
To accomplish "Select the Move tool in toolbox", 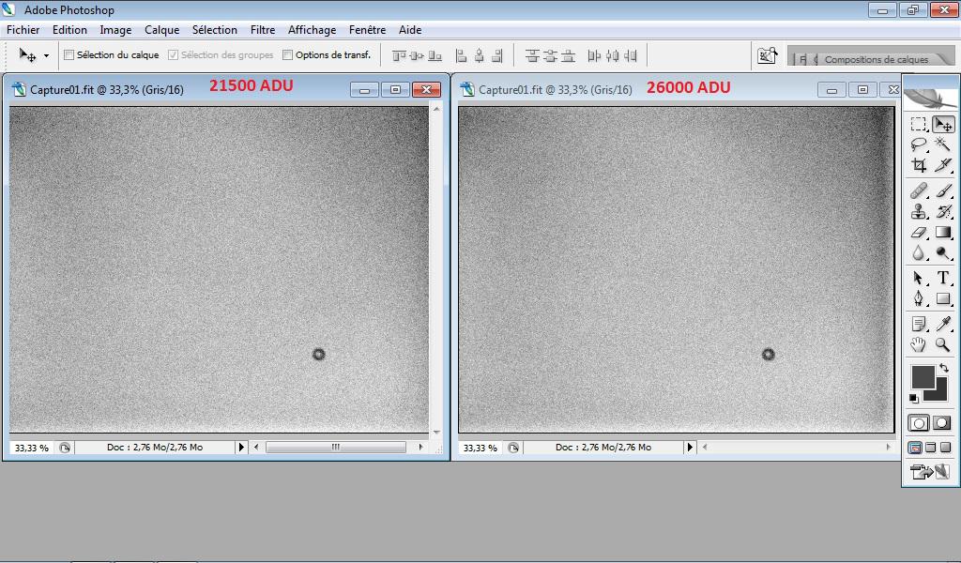I will tap(942, 124).
